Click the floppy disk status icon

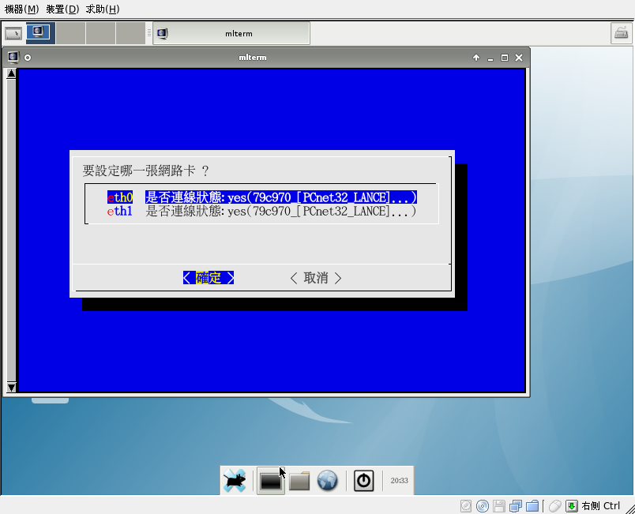click(x=499, y=506)
